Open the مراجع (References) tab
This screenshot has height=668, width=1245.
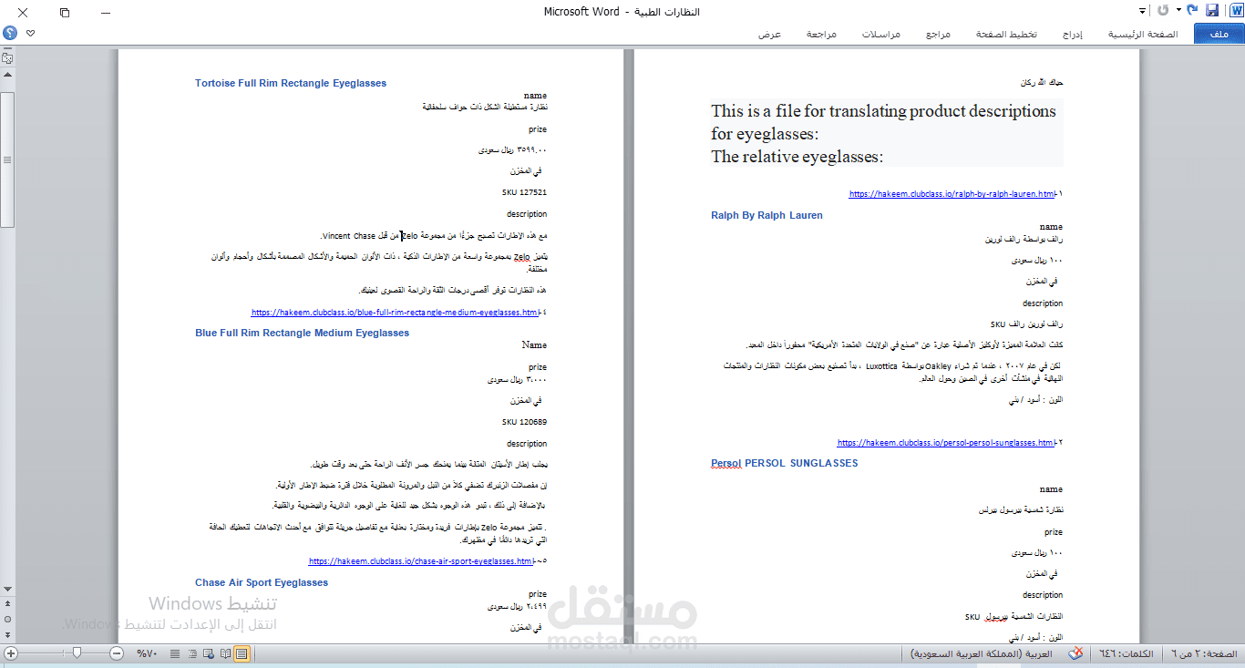(938, 34)
